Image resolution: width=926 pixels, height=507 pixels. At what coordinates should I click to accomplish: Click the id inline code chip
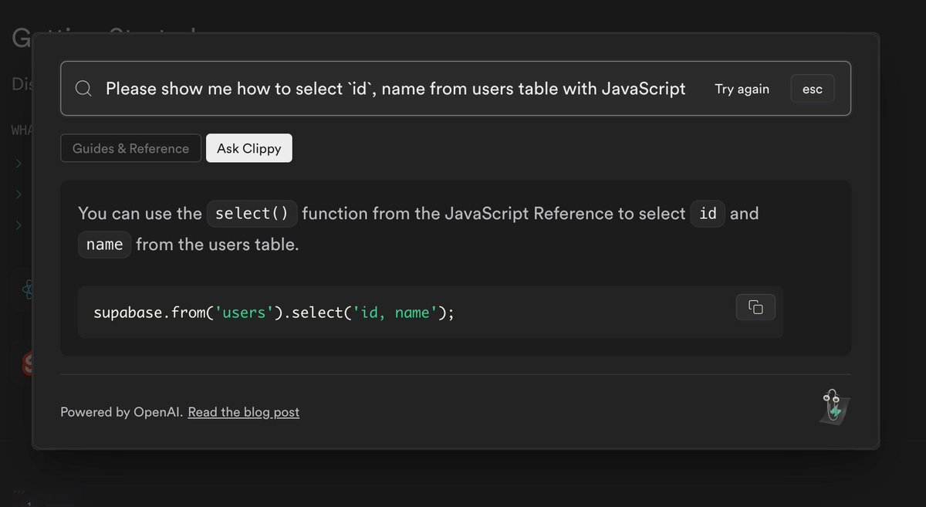click(x=708, y=214)
